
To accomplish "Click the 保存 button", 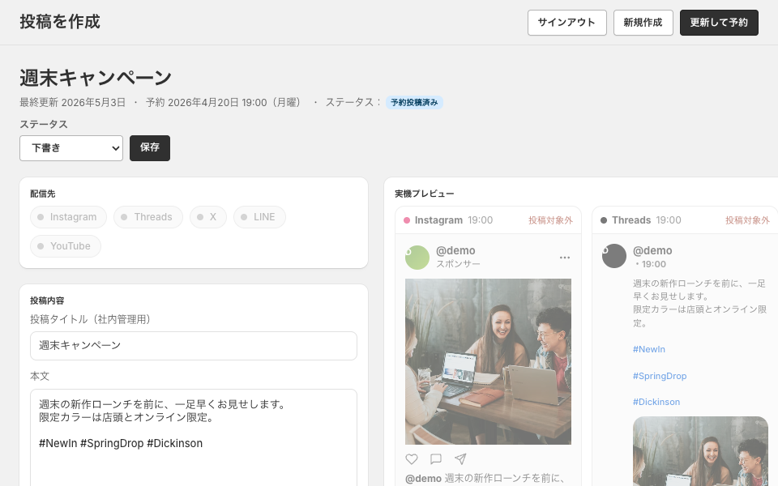I will 150,148.
